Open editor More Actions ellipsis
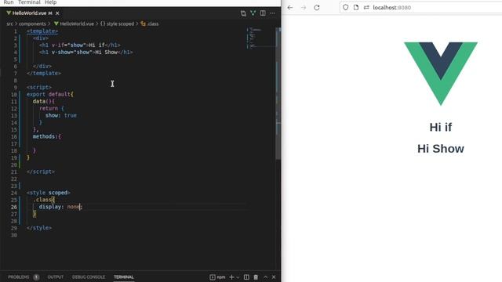The image size is (502, 282). point(272,13)
